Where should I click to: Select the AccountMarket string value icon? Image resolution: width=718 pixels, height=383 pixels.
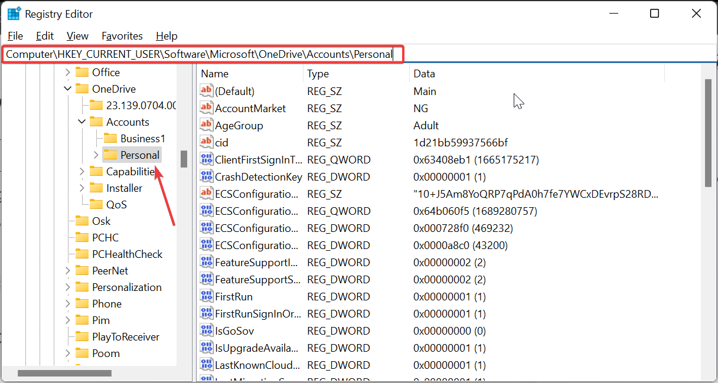click(x=206, y=108)
